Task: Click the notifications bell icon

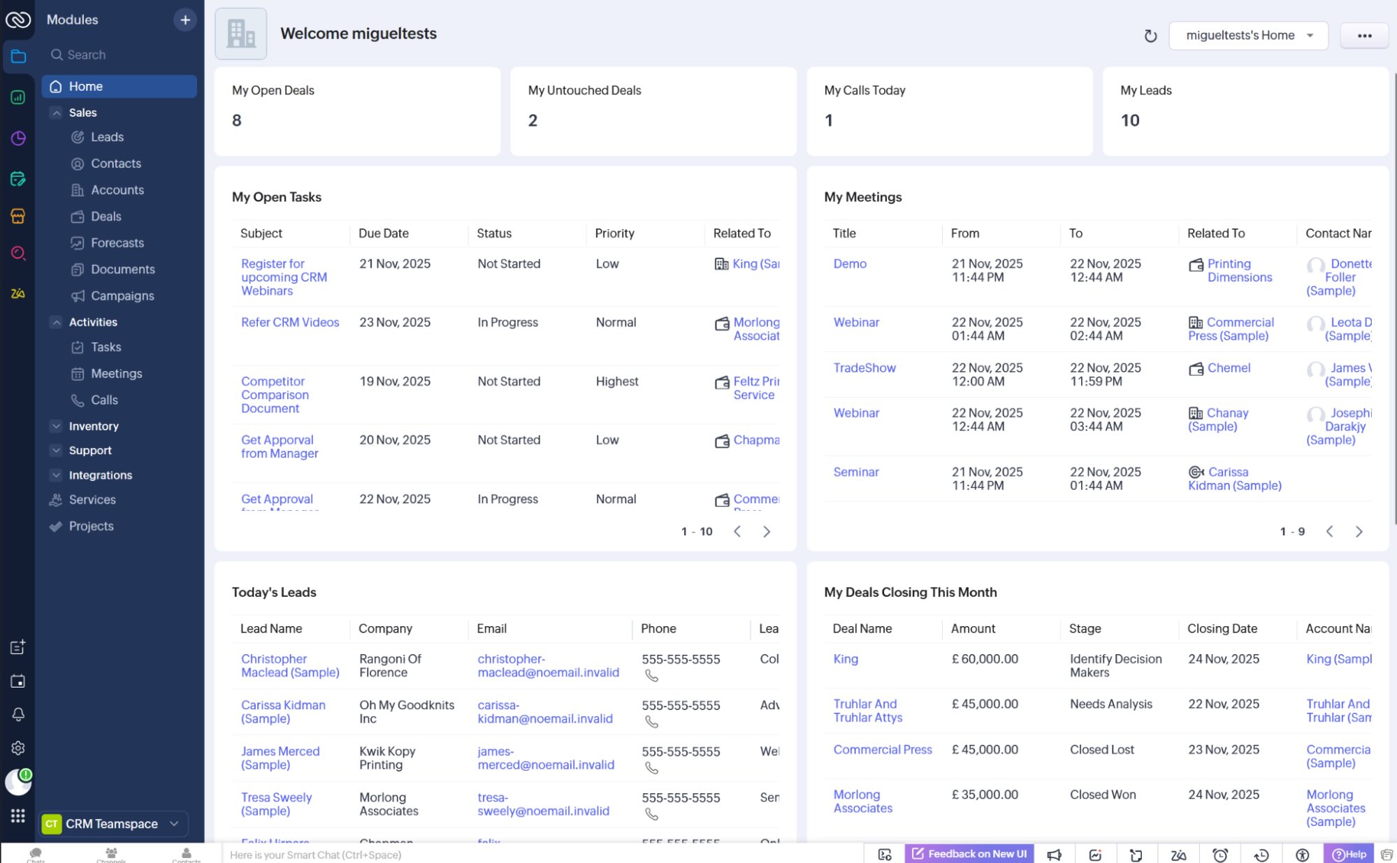Action: click(18, 714)
